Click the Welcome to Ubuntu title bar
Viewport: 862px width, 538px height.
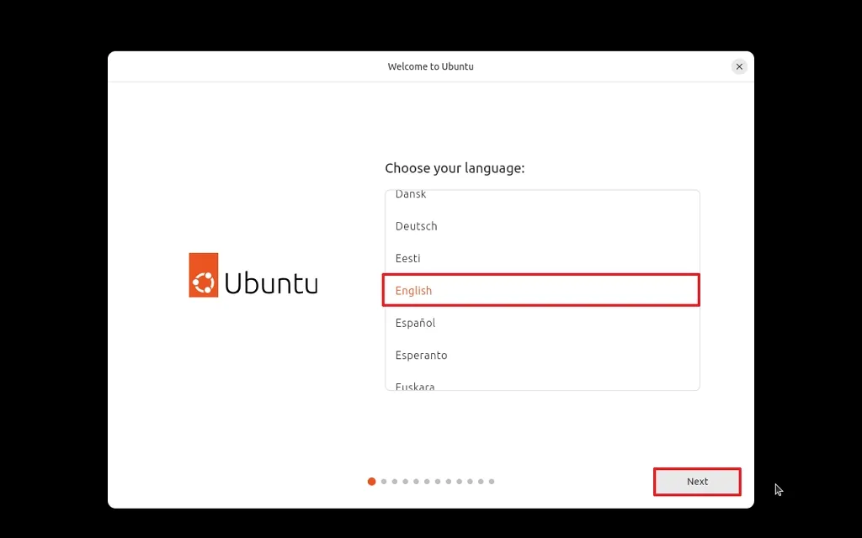click(x=431, y=66)
